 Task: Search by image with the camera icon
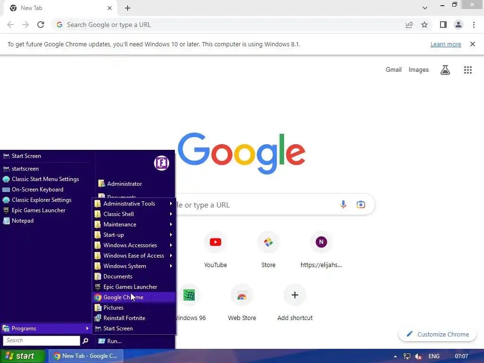361,204
